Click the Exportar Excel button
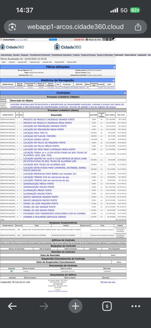151x328 pixels. coord(34,62)
